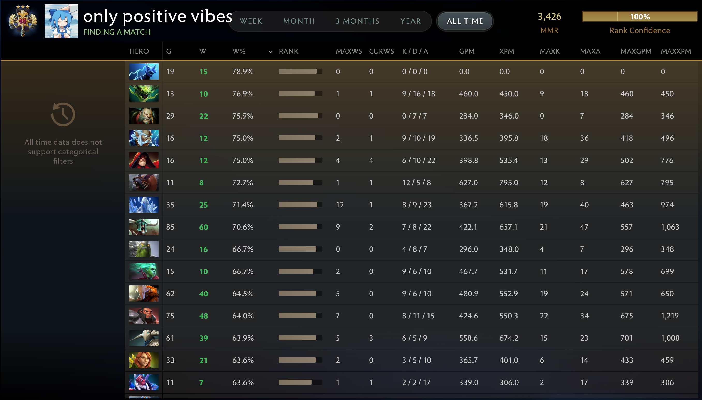Viewport: 702px width, 400px height.
Task: Click the 12 max win streak value
Action: (340, 205)
